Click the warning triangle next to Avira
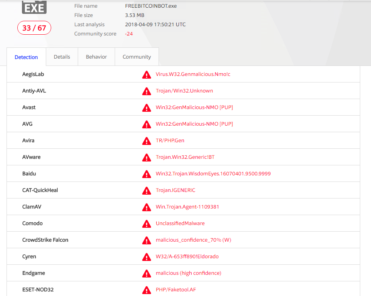 click(146, 141)
